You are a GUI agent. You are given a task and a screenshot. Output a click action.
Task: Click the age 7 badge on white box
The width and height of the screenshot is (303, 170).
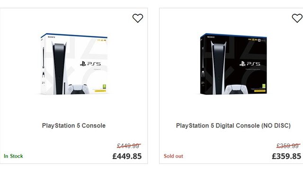pyautogui.click(x=104, y=86)
